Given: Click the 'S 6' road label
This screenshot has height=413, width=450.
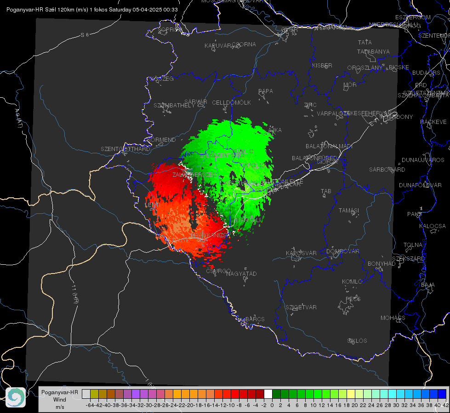Looking at the screenshot, I should 85,35.
